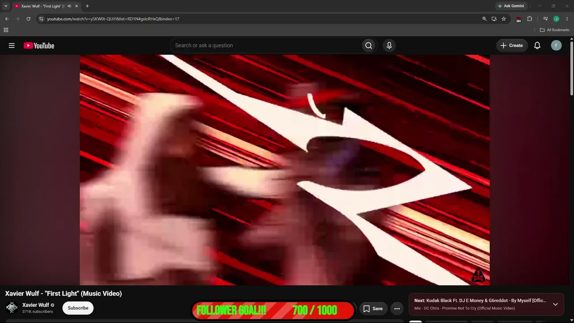Click Ask Gemini button
The image size is (574, 323).
click(x=511, y=6)
